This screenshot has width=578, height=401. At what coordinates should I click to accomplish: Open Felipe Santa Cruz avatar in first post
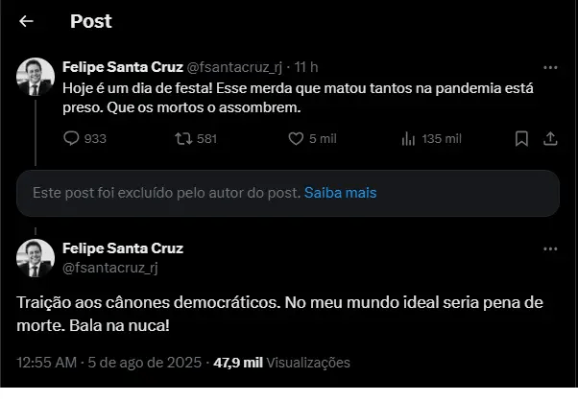(x=36, y=77)
